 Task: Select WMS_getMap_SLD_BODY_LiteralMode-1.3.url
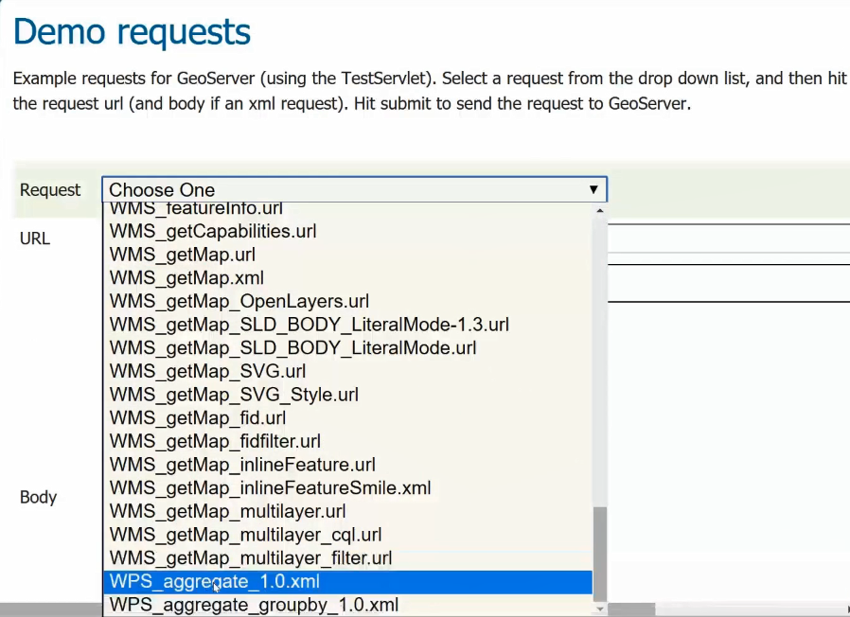click(x=347, y=325)
